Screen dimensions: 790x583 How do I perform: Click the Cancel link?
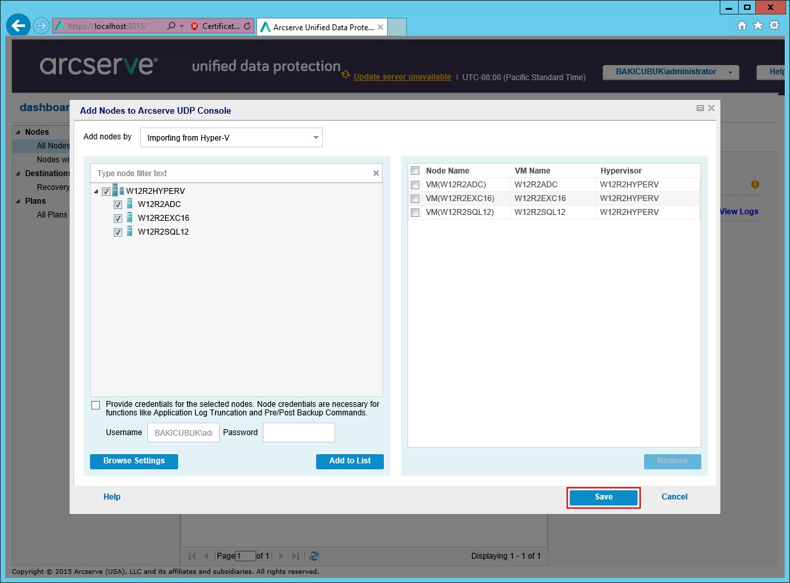point(674,497)
